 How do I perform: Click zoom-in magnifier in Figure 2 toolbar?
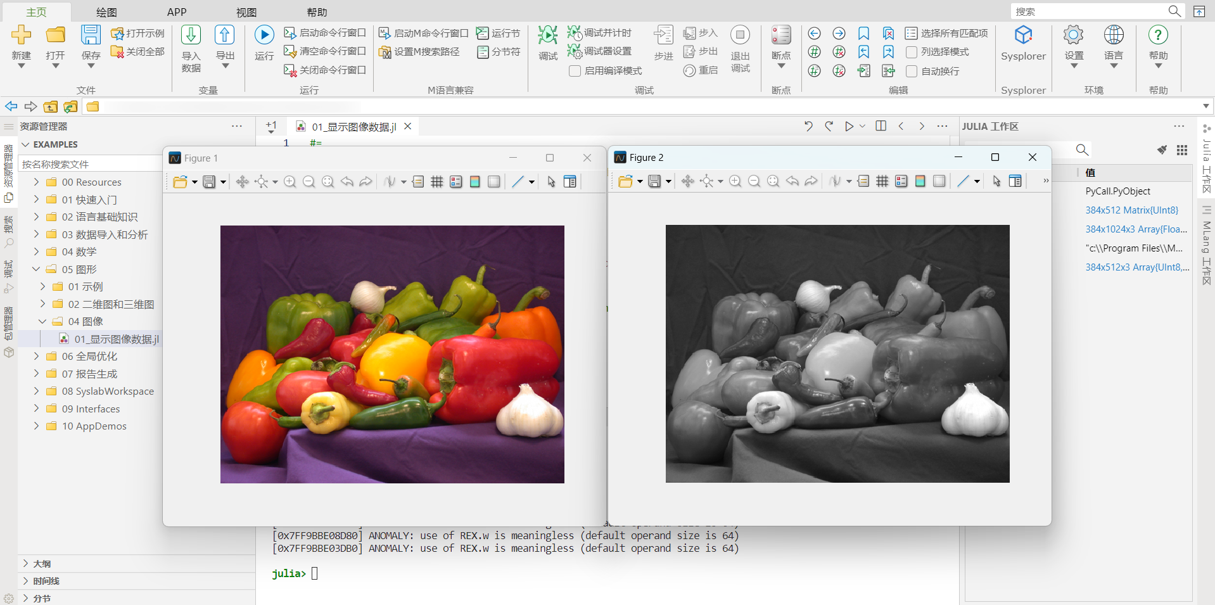click(735, 182)
